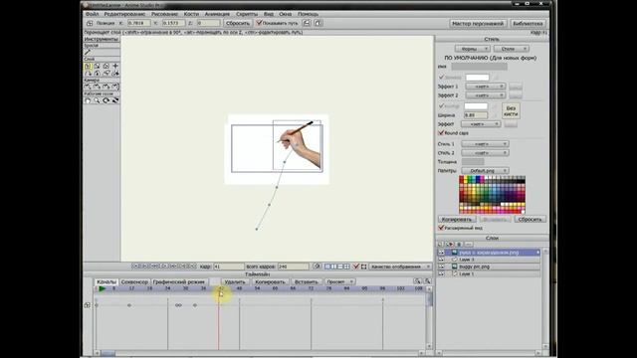Toggle visibility of Layer 1

pyautogui.click(x=441, y=274)
